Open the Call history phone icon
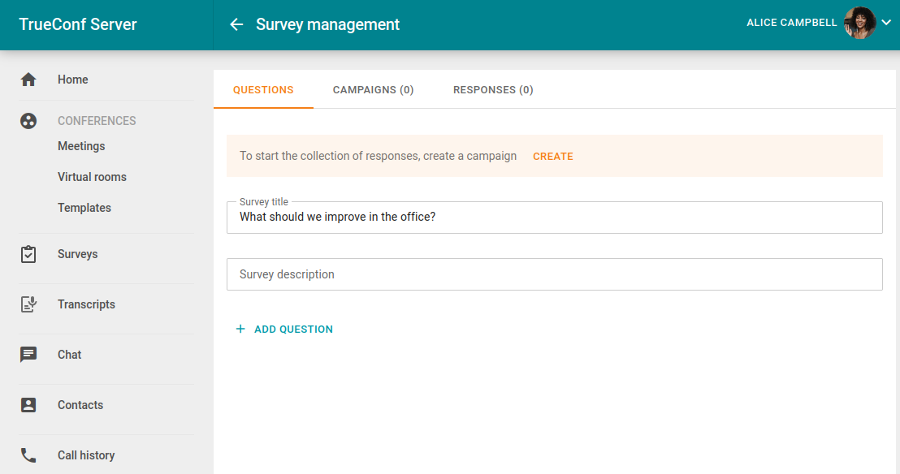The height and width of the screenshot is (474, 900). point(28,455)
